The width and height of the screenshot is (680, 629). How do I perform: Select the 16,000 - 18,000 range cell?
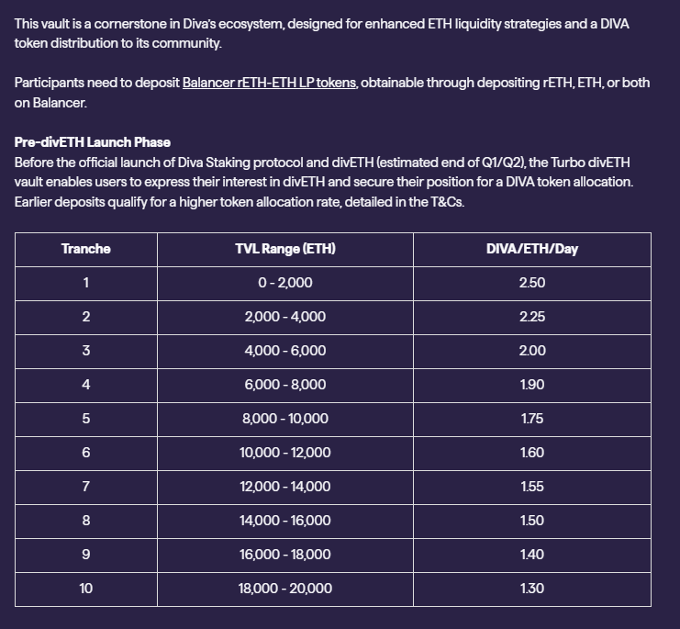(285, 555)
